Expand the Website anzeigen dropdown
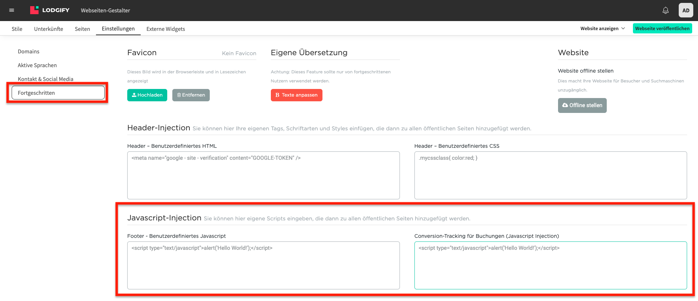Viewport: 698px width, 301px height. click(602, 28)
